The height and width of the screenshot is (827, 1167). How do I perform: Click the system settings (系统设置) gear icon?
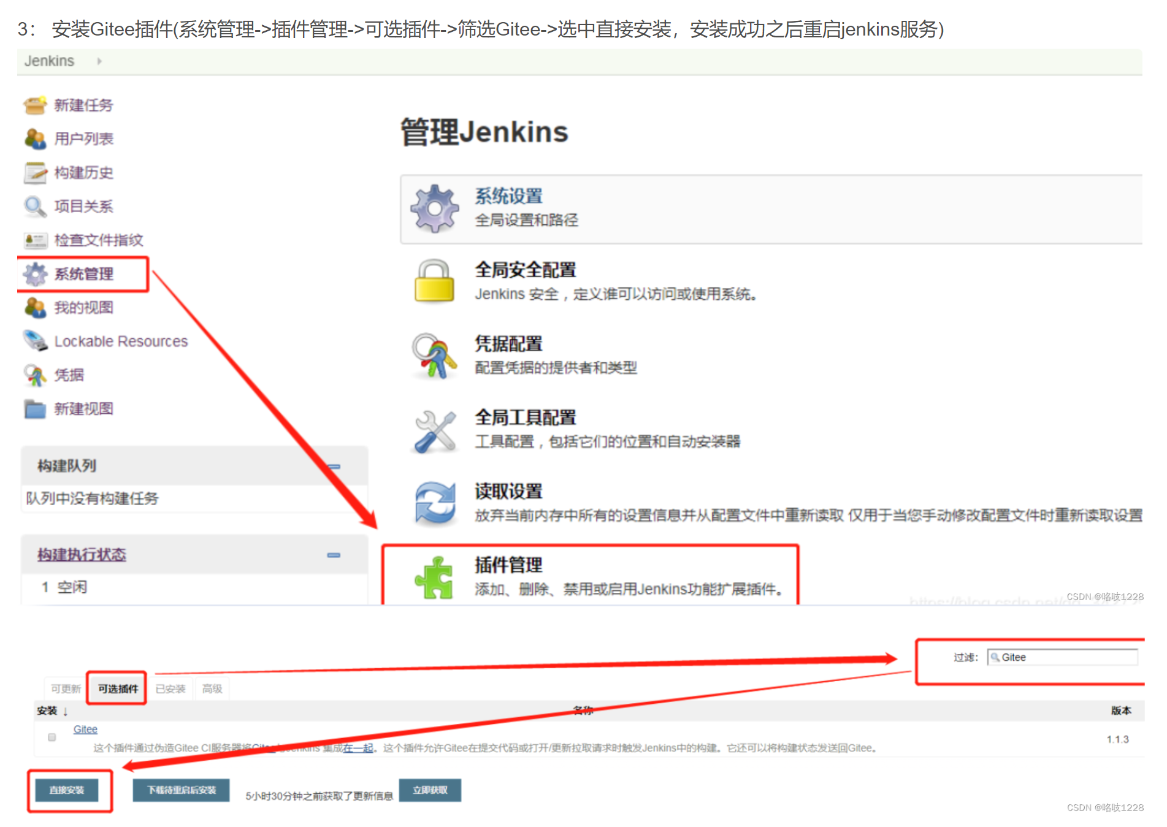[434, 208]
